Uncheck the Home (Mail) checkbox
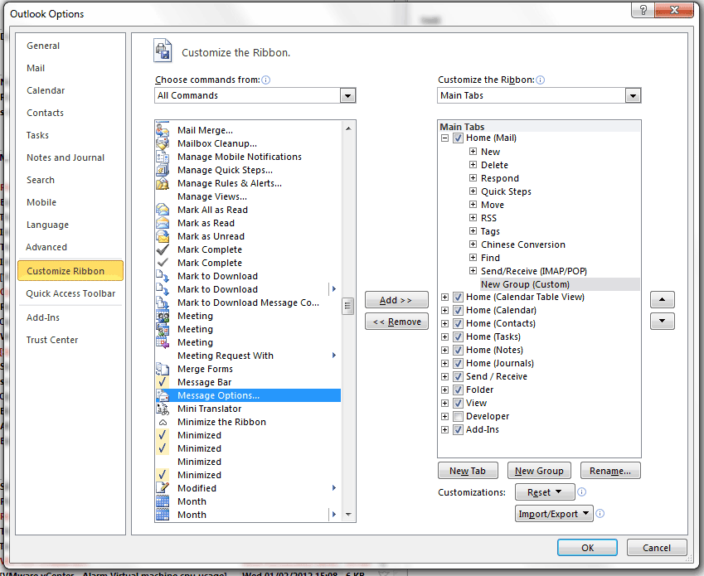The height and width of the screenshot is (576, 704). (x=458, y=138)
